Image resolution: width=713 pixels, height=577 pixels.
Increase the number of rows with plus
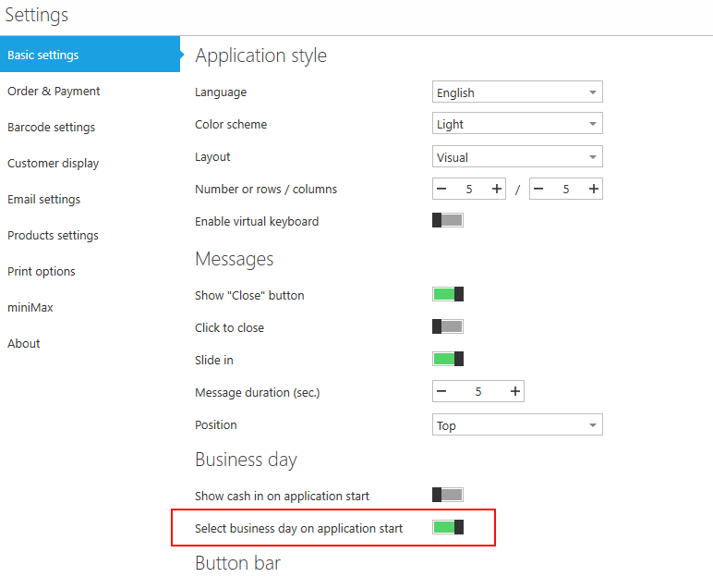[497, 189]
